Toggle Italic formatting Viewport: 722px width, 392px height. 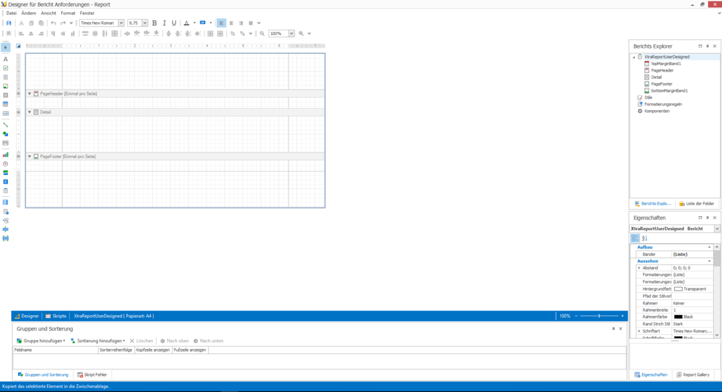point(165,23)
